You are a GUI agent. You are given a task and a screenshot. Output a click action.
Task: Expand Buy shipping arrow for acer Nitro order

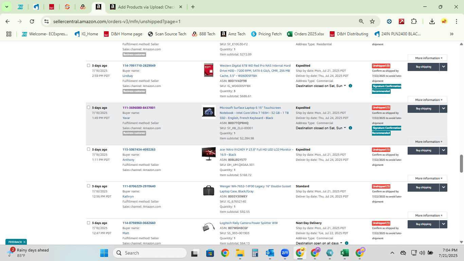click(443, 151)
